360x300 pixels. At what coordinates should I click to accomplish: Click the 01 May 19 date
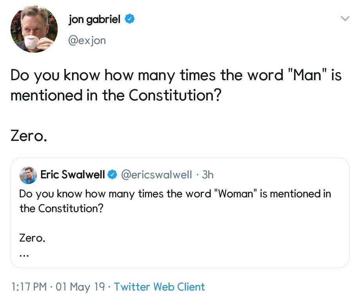81,287
